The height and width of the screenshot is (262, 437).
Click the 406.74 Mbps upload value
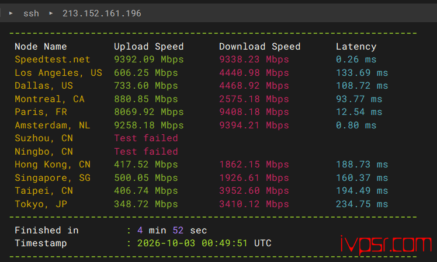tap(146, 191)
